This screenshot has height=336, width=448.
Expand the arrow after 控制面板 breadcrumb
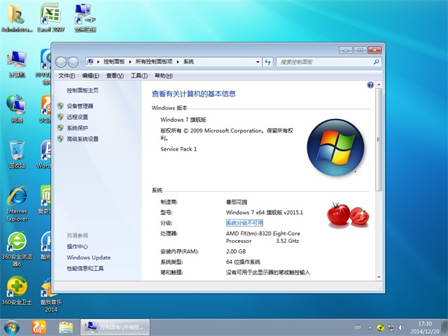coord(130,62)
